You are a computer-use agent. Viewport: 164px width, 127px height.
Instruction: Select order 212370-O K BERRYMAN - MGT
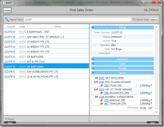click(46, 32)
